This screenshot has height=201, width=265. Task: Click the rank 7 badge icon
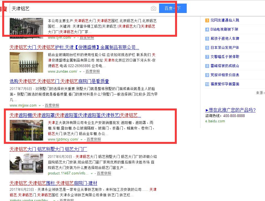point(207,57)
